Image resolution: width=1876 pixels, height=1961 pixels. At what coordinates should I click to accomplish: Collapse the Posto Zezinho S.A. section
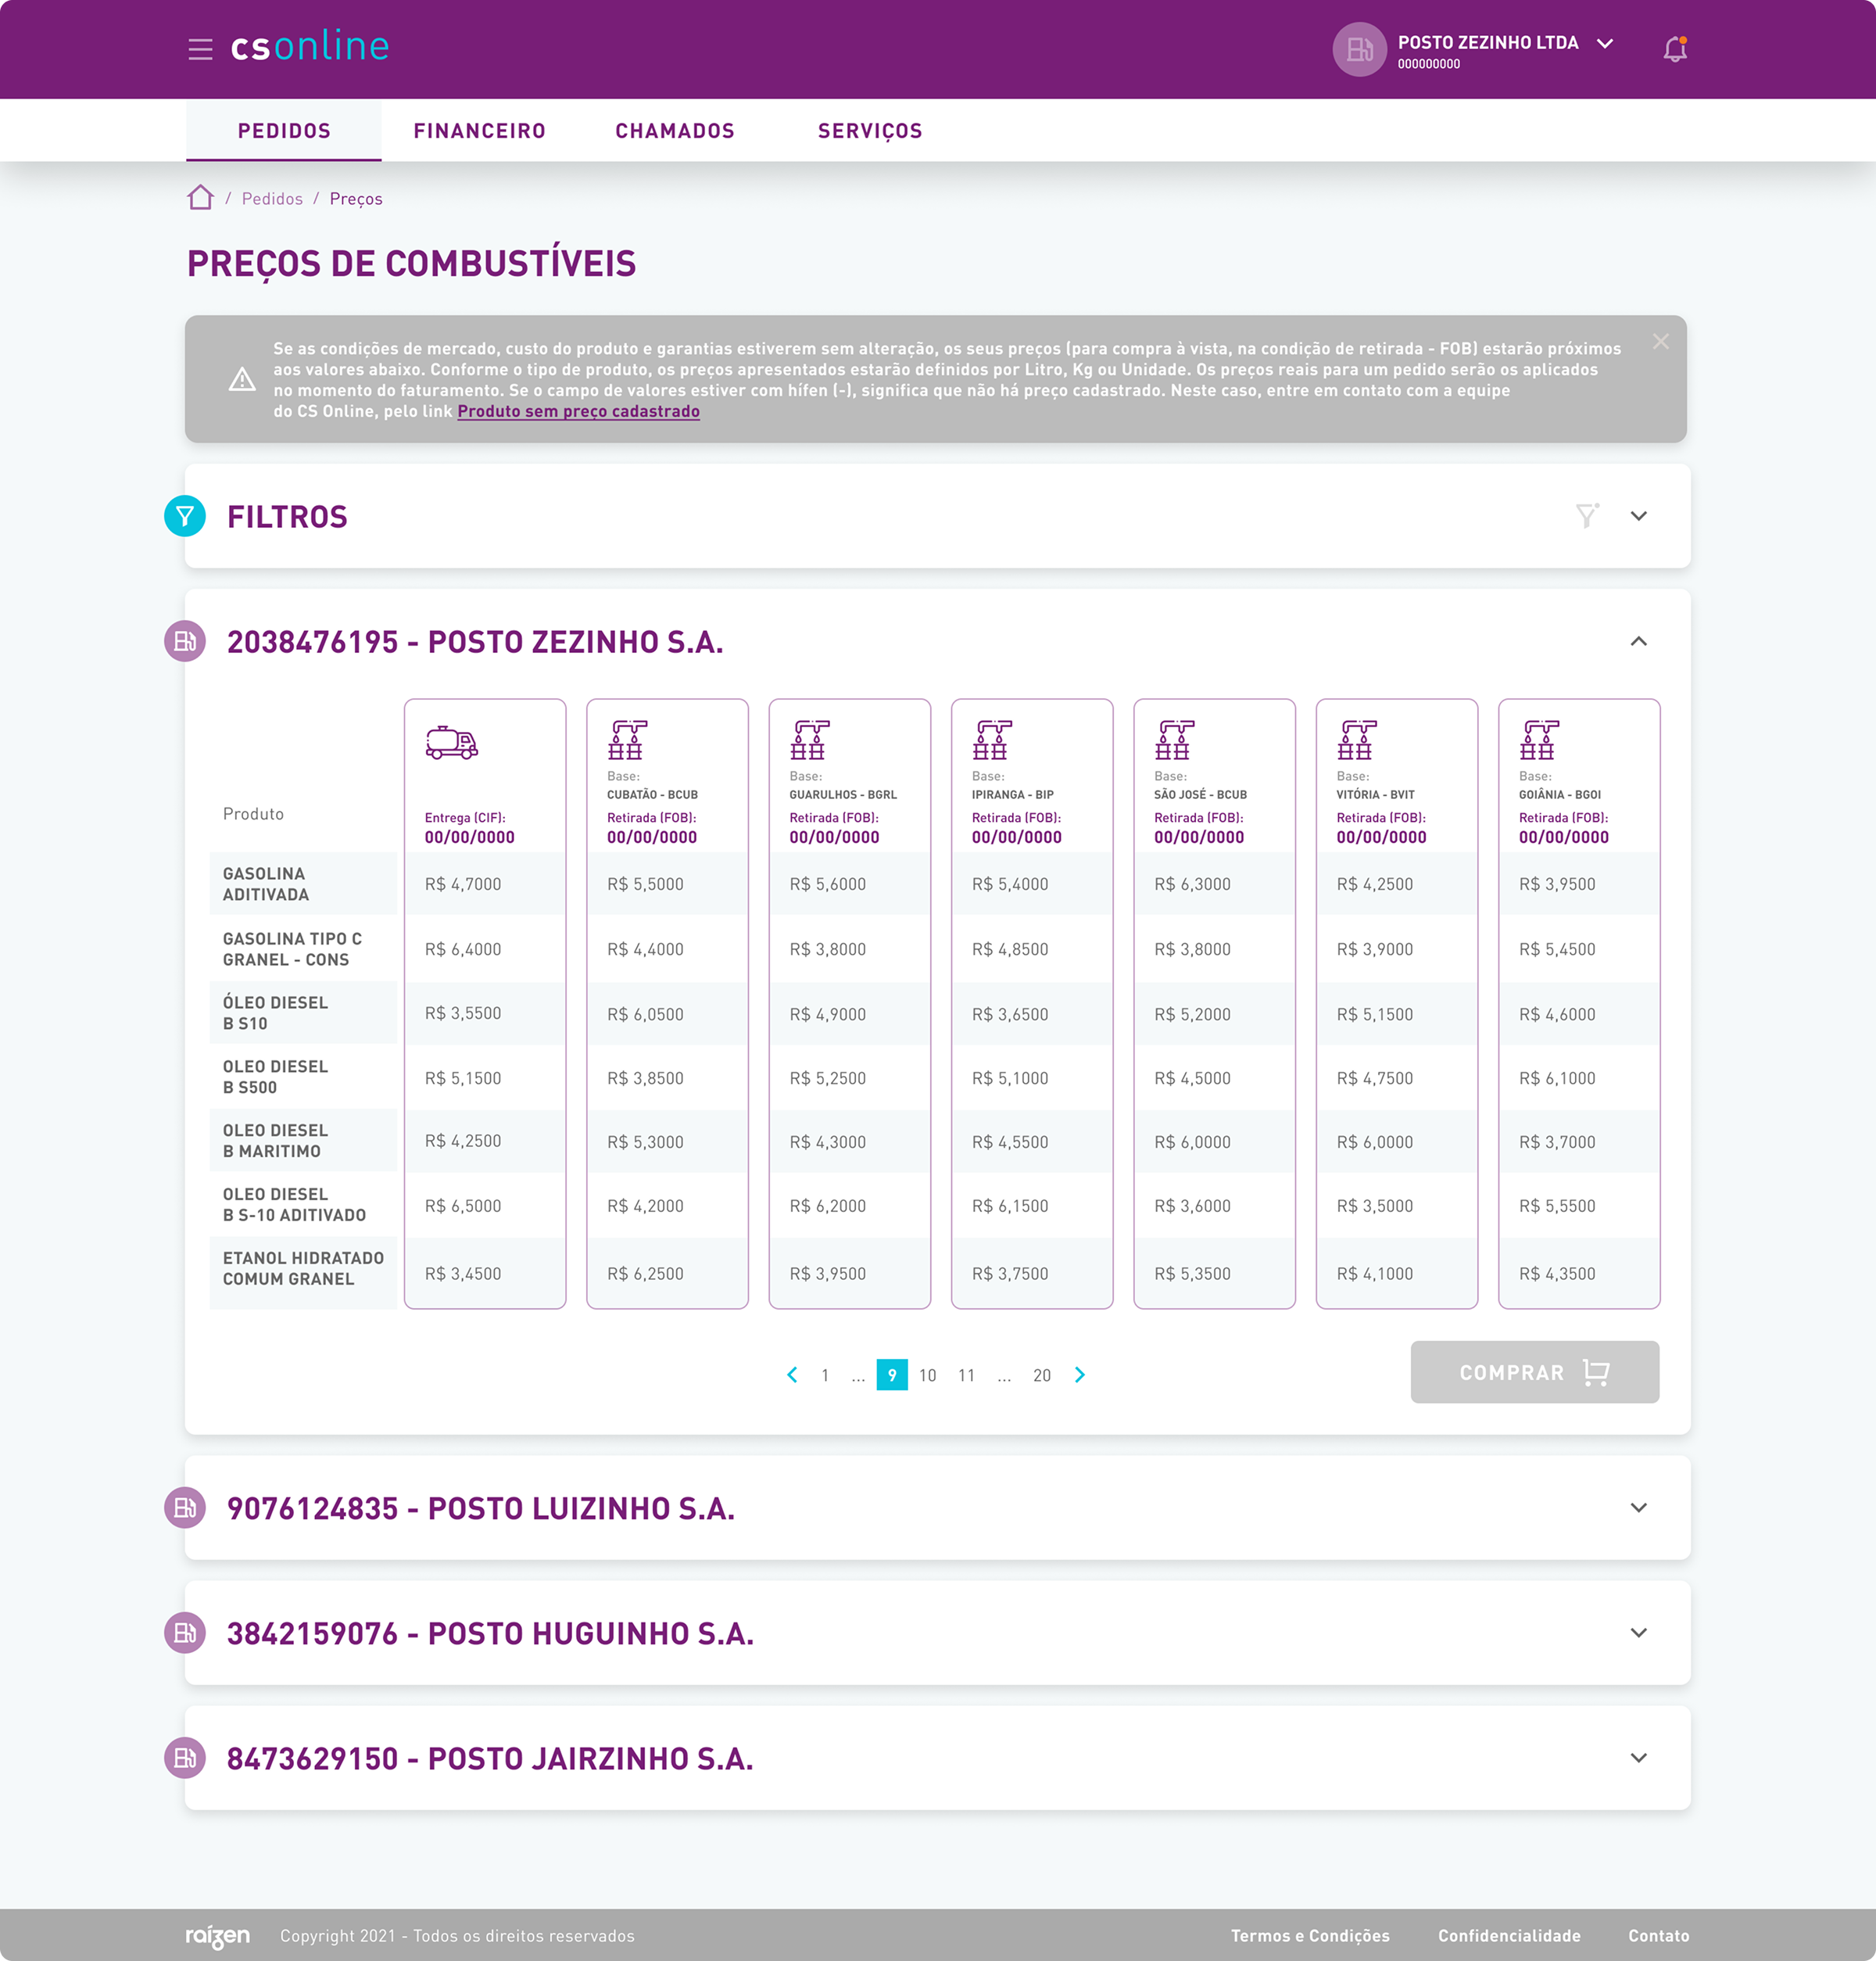coord(1638,641)
